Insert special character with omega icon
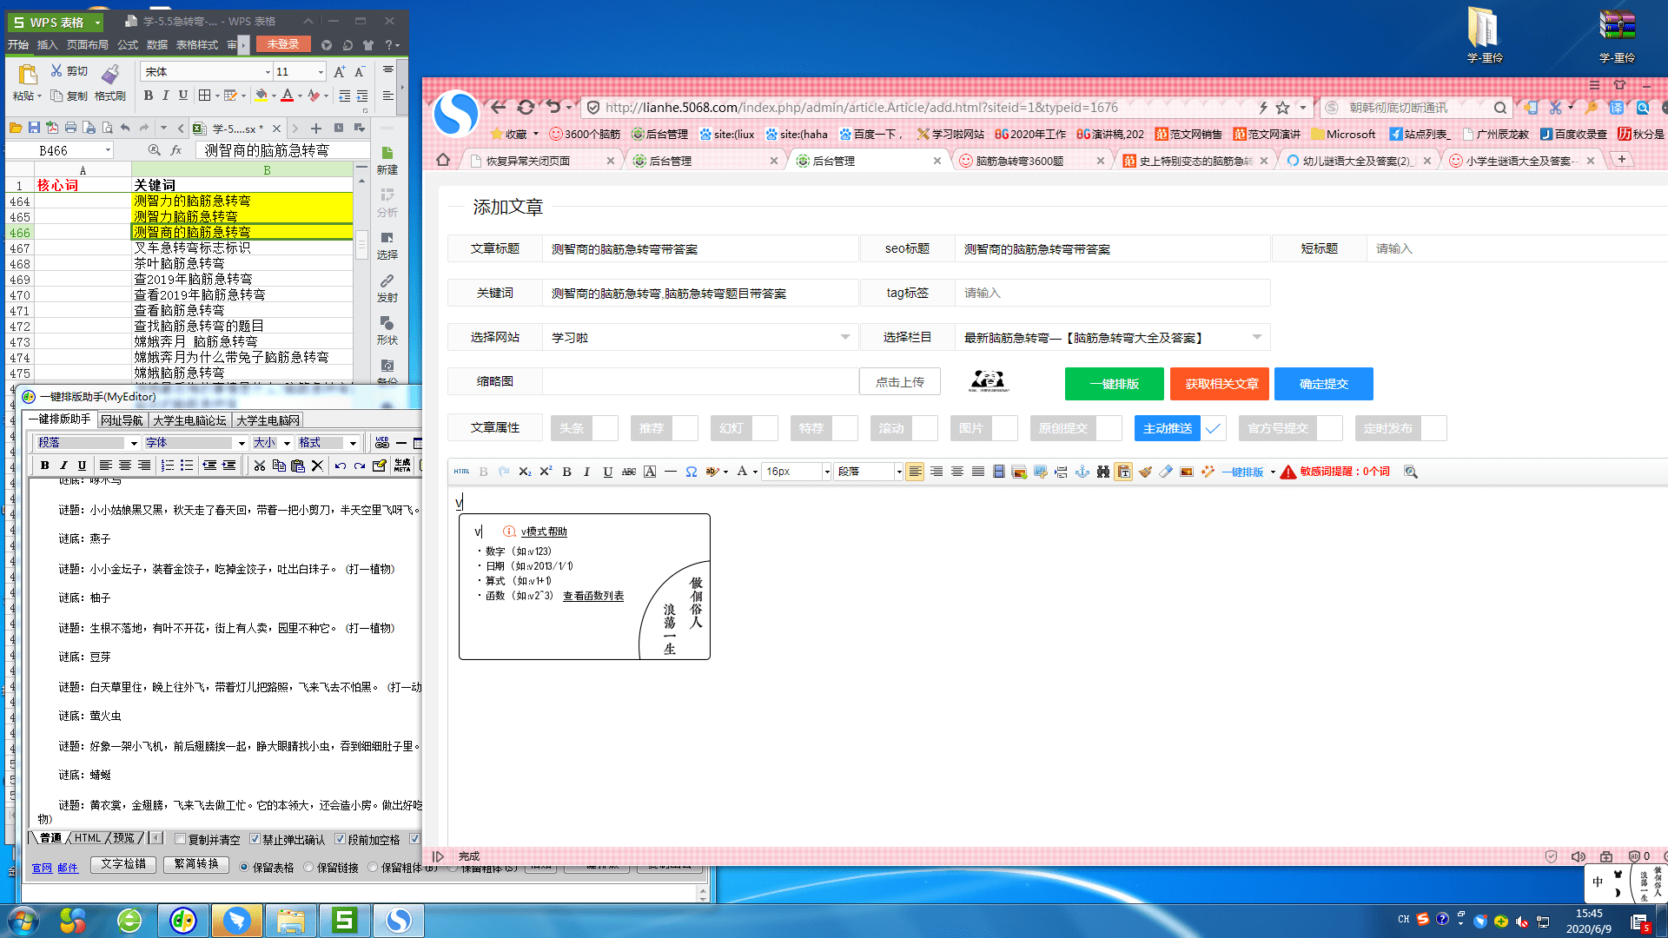The width and height of the screenshot is (1668, 938). coord(691,472)
